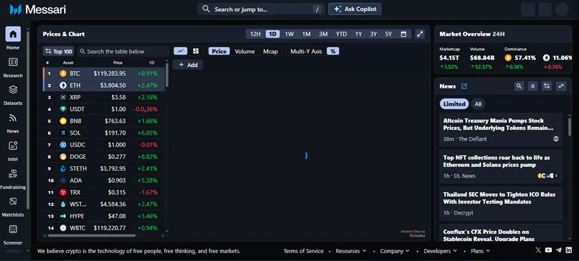Open the news filter settings icon
The image size is (579, 261).
547,86
